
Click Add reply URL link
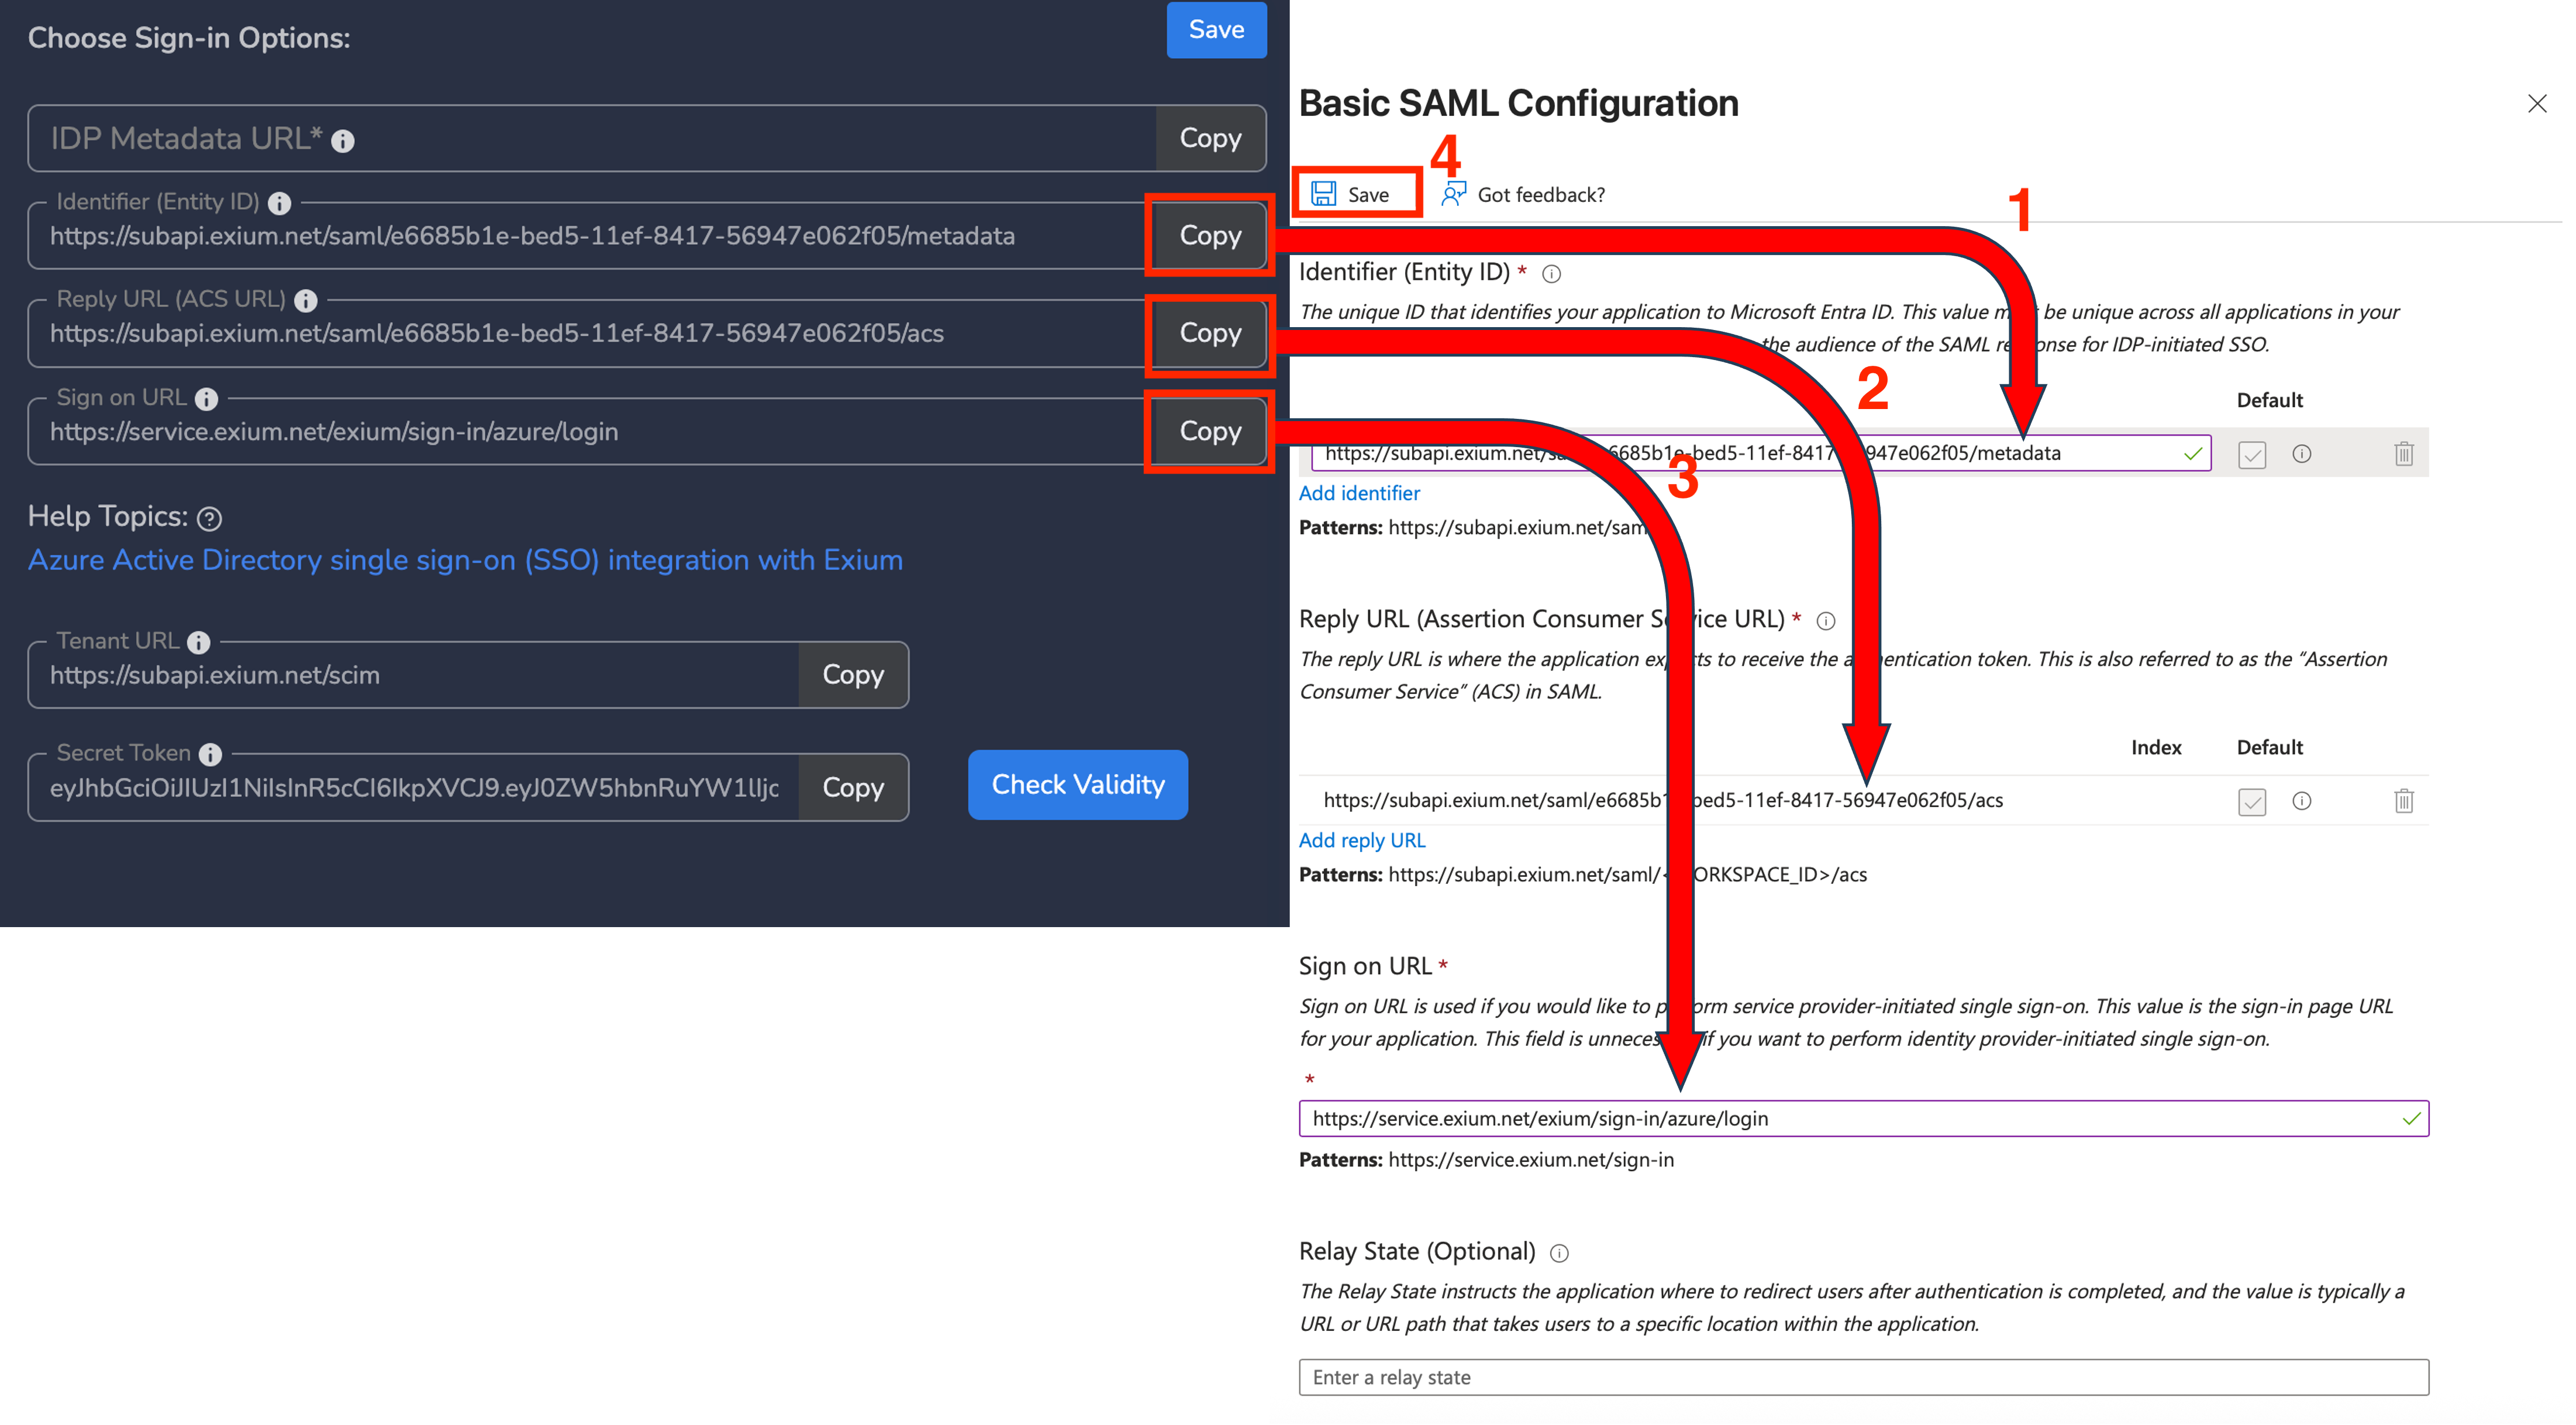(1361, 840)
